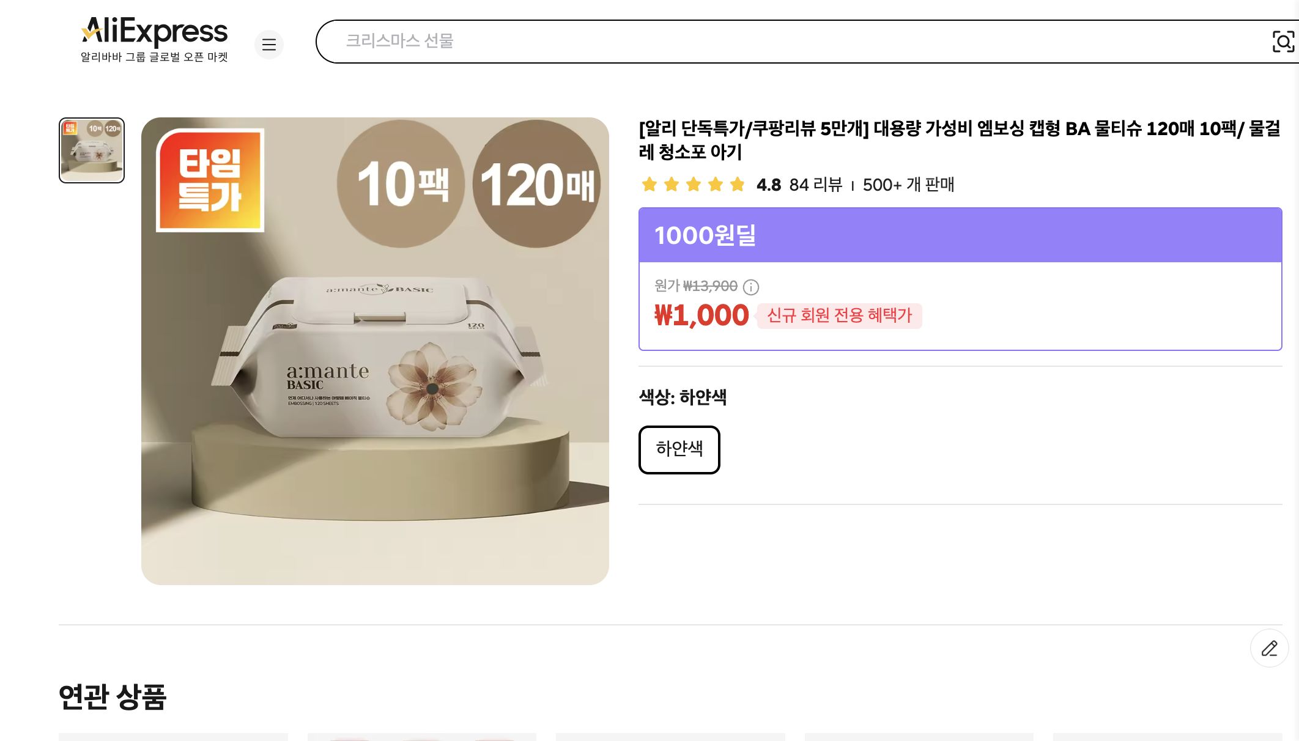
Task: Click the last star of the rating row
Action: [x=738, y=185]
